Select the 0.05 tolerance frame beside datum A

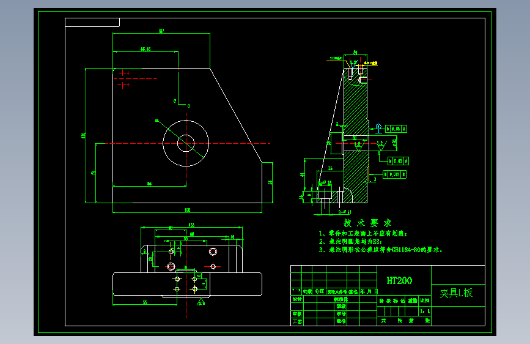(x=396, y=129)
